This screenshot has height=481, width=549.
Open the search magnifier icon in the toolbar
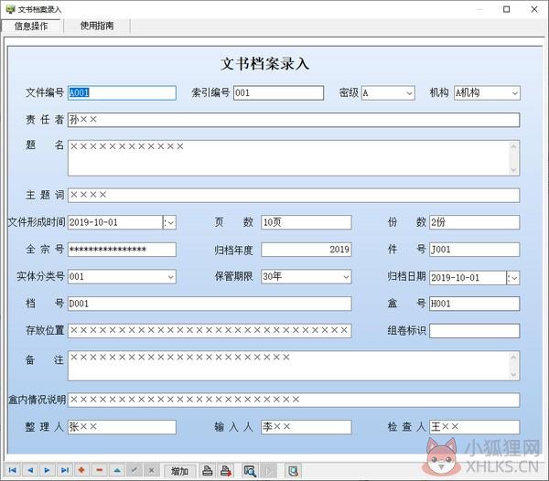250,471
